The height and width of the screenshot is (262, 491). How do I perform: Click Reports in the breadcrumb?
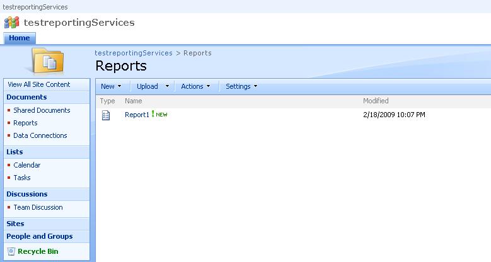pyautogui.click(x=197, y=53)
